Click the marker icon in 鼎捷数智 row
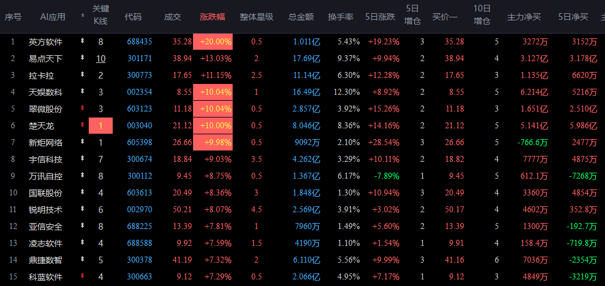 coord(82,259)
